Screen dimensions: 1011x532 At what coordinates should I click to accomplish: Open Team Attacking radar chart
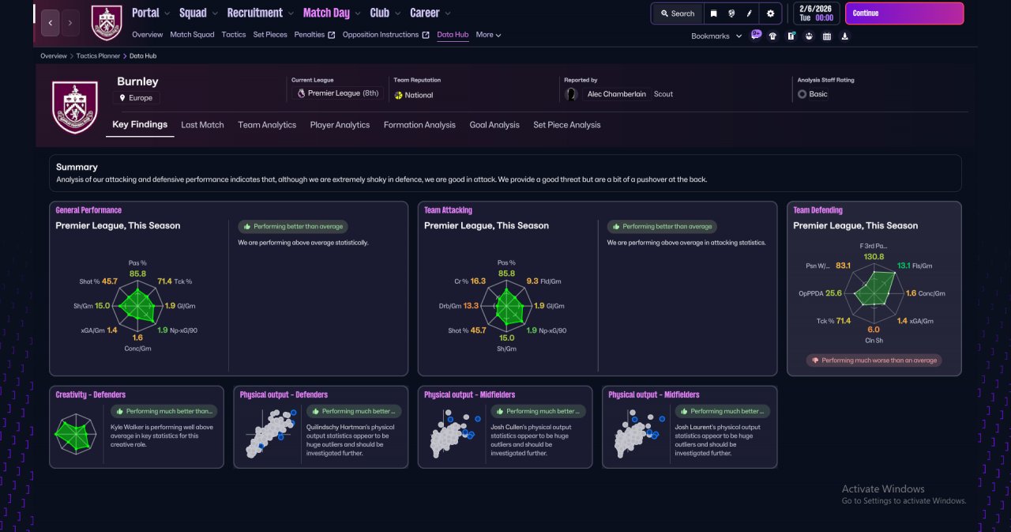[507, 305]
